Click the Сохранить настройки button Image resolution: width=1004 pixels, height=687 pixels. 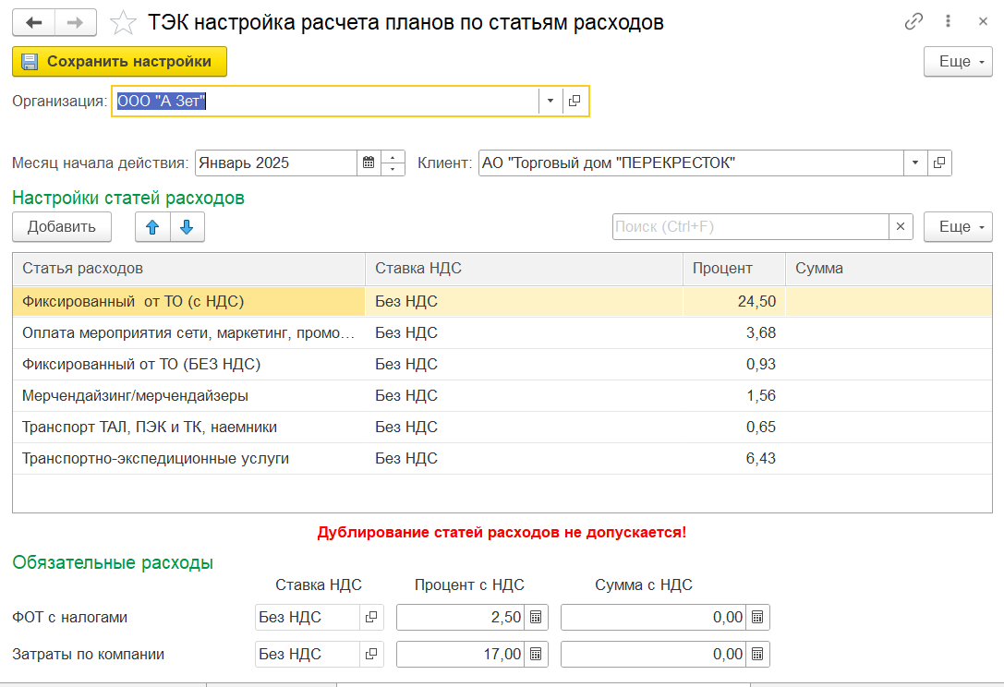119,62
